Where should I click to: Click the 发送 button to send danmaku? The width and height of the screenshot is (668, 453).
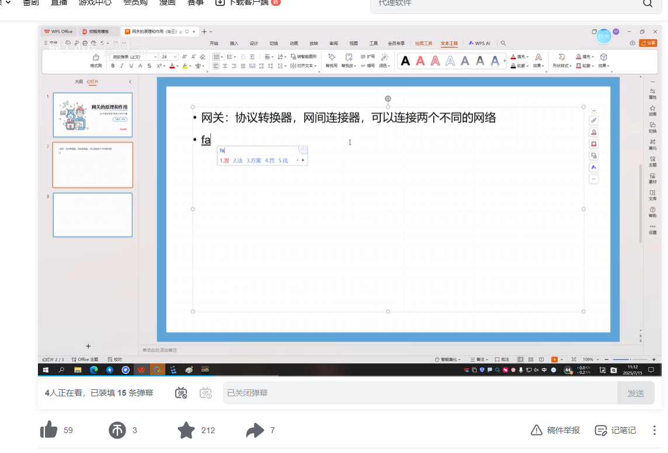point(635,393)
